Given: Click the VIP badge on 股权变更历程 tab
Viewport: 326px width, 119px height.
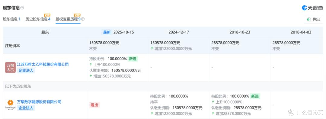Looking at the screenshot, I should [x=77, y=15].
